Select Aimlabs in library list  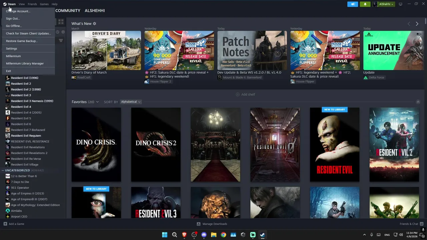(16, 211)
